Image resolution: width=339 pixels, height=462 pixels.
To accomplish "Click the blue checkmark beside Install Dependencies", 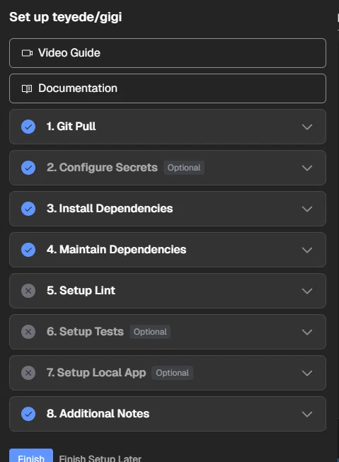I will tap(28, 209).
